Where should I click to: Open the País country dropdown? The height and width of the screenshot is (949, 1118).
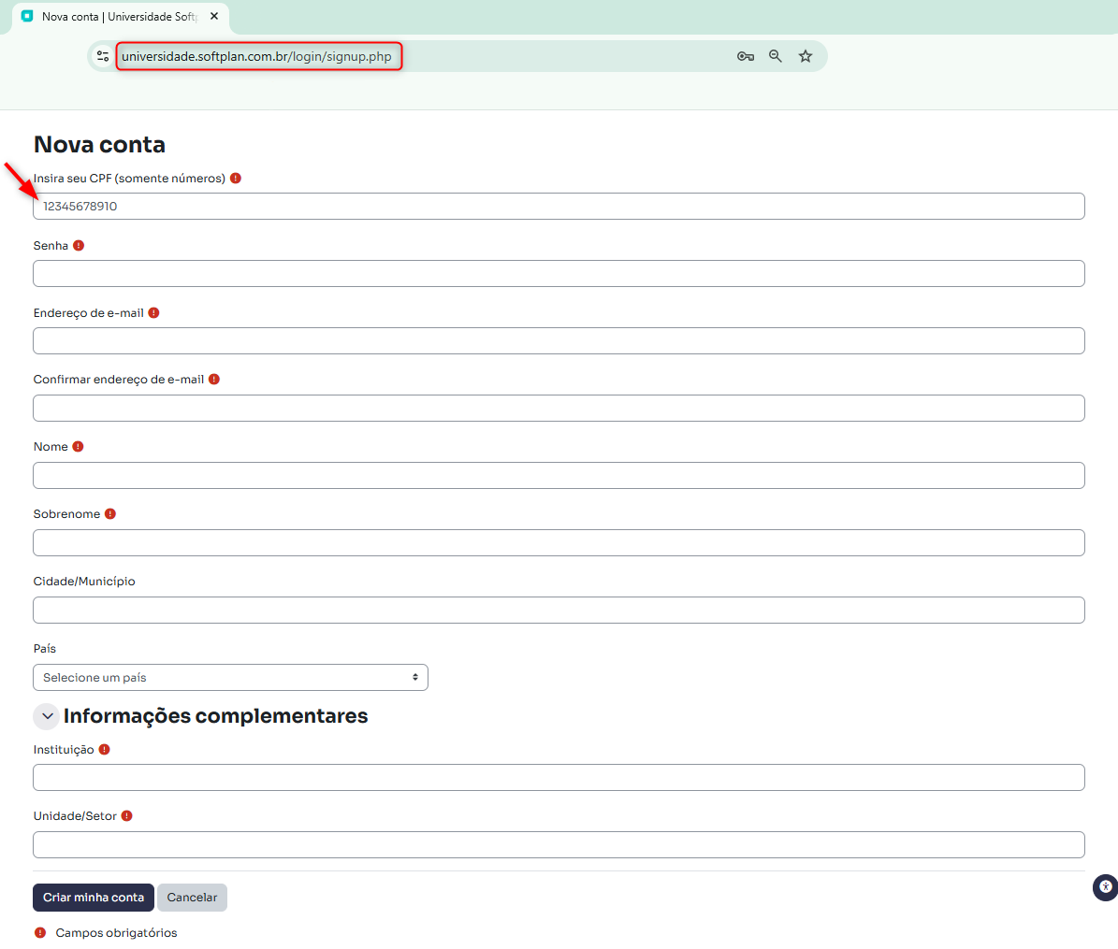[230, 678]
